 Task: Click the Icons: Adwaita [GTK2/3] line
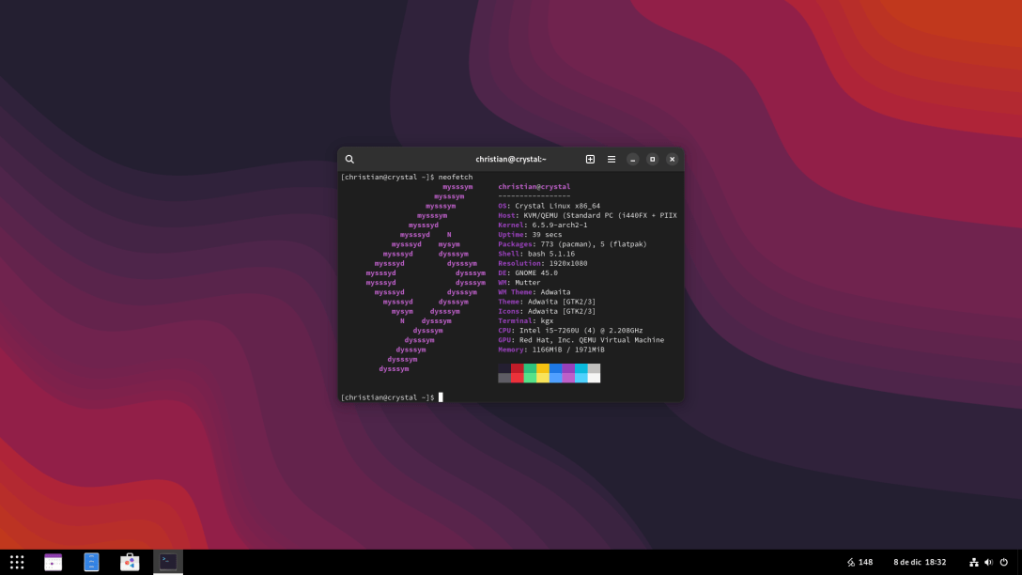tap(547, 312)
